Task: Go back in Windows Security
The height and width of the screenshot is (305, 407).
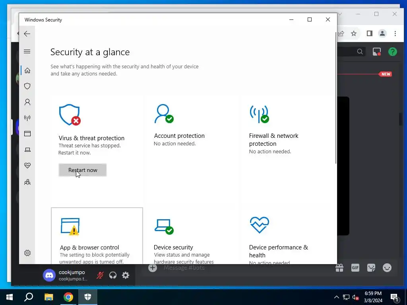Action: [x=27, y=34]
